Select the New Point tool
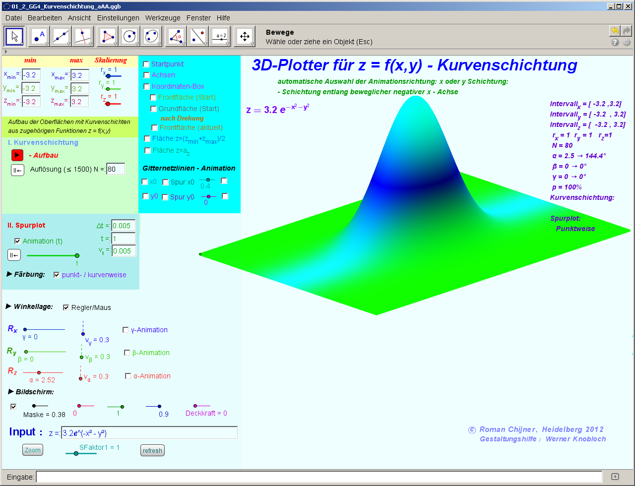635x486 pixels. coord(38,36)
